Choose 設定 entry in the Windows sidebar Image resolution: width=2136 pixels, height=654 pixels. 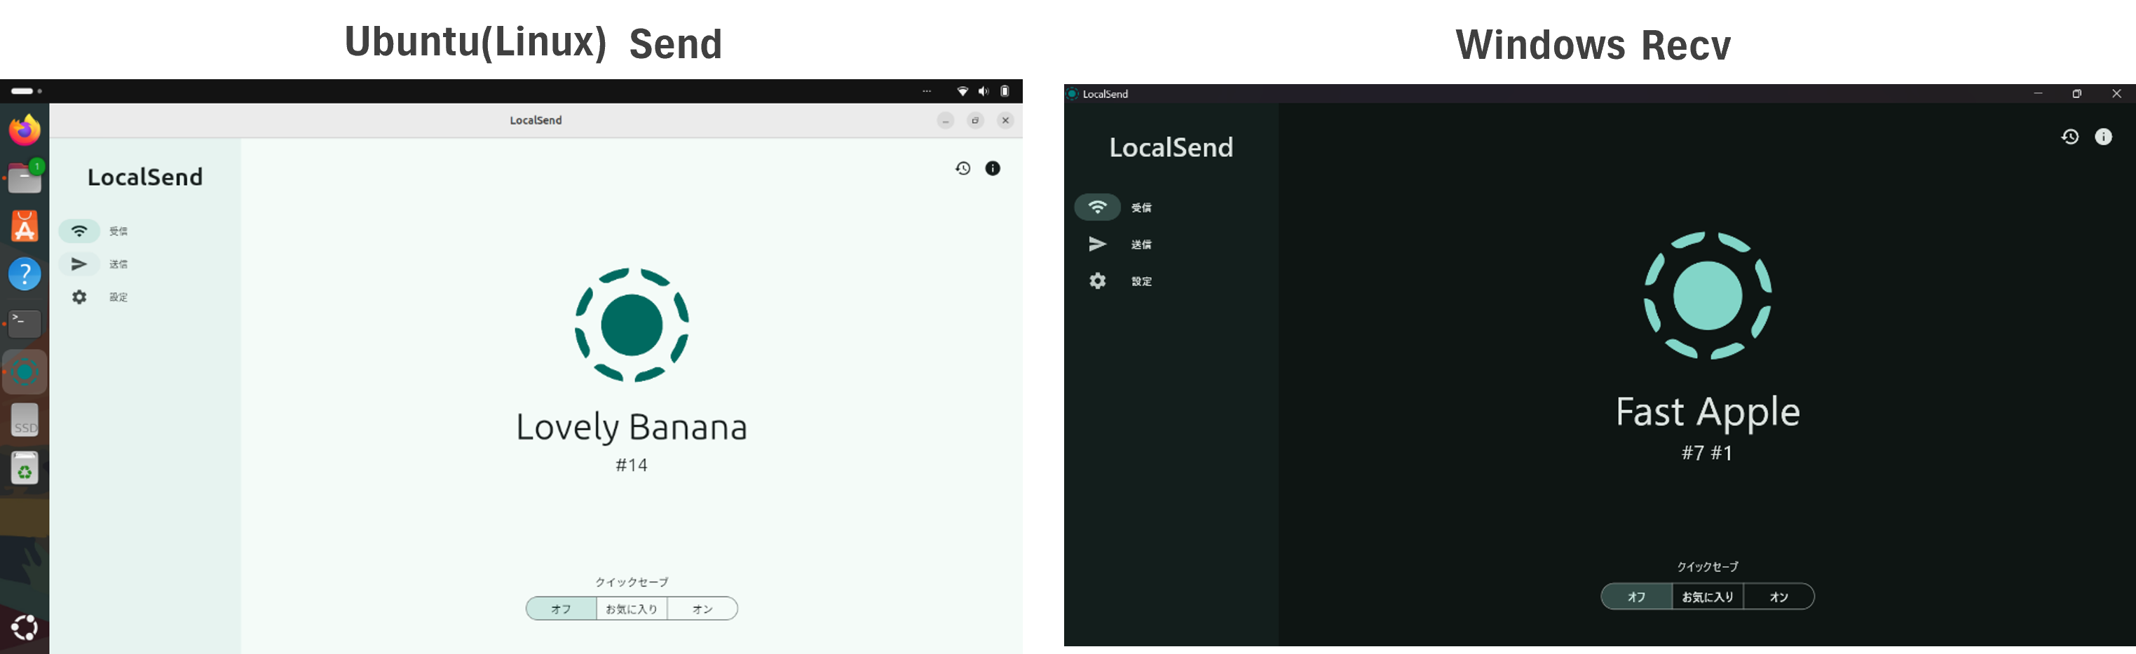coord(1142,281)
